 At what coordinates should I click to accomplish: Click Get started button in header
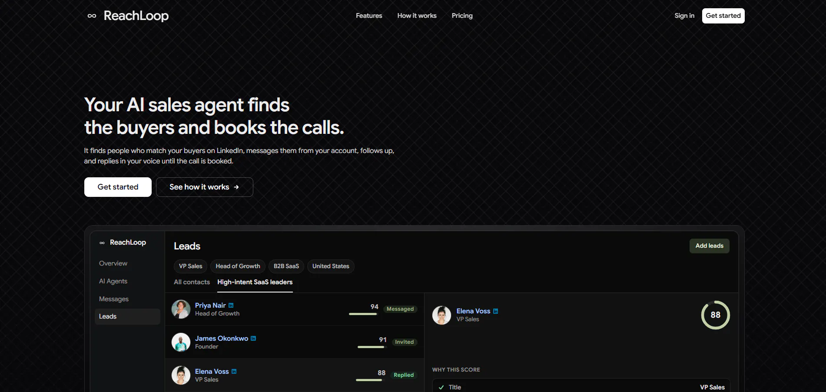tap(723, 16)
